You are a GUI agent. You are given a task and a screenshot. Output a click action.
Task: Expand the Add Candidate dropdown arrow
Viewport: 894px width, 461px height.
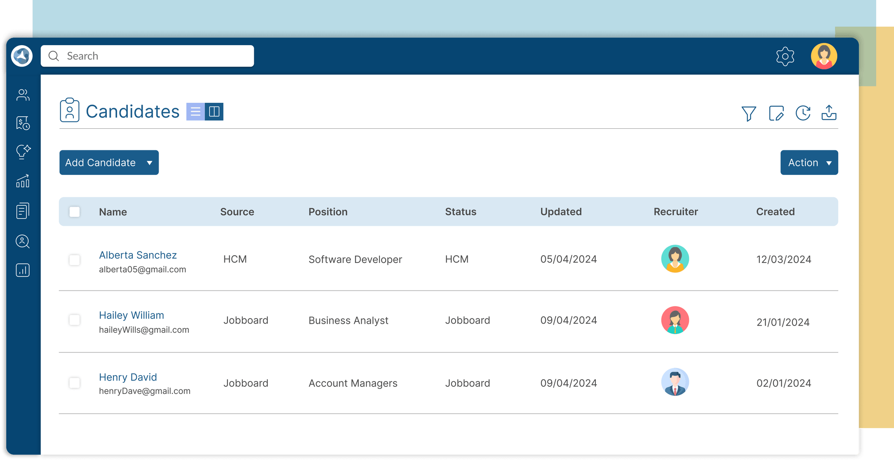[x=150, y=162]
